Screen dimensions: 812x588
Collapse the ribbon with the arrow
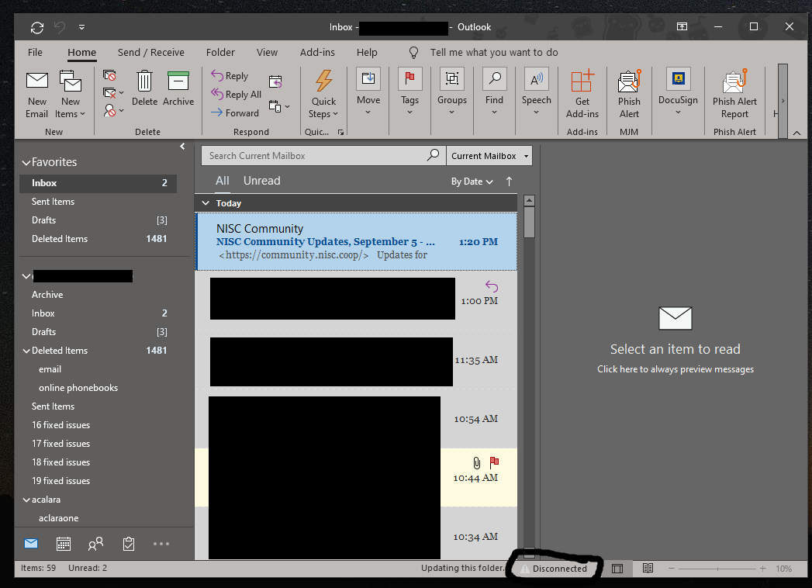pos(796,133)
